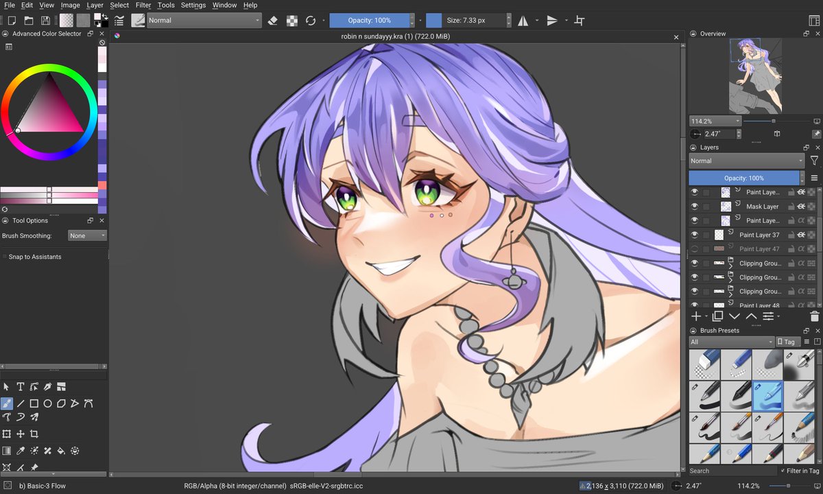Image resolution: width=823 pixels, height=494 pixels.
Task: Open vertical mirror options arrow
Action: coord(566,21)
